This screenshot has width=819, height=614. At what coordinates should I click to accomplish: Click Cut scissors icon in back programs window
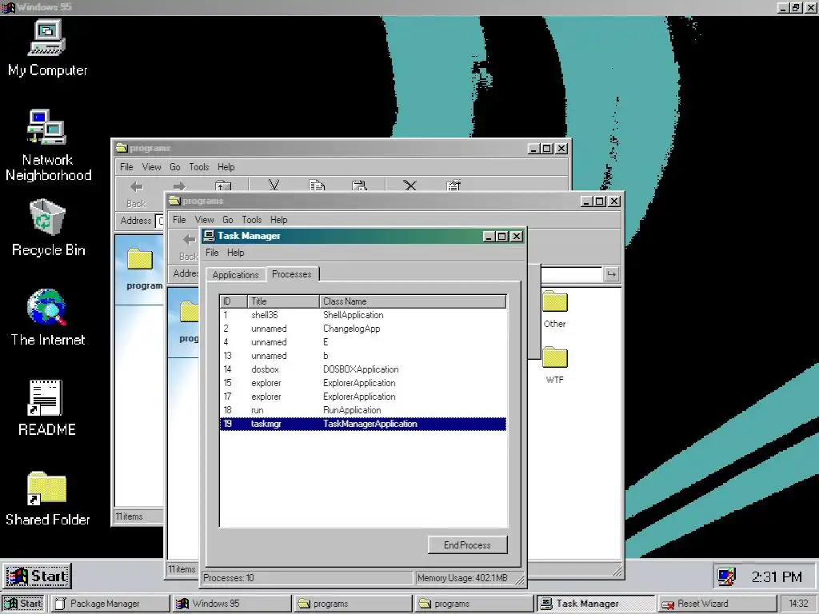pyautogui.click(x=274, y=185)
